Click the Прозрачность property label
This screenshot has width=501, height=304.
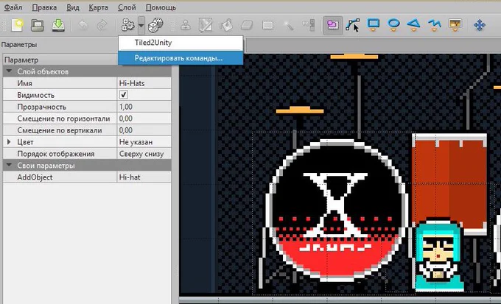[x=41, y=107]
